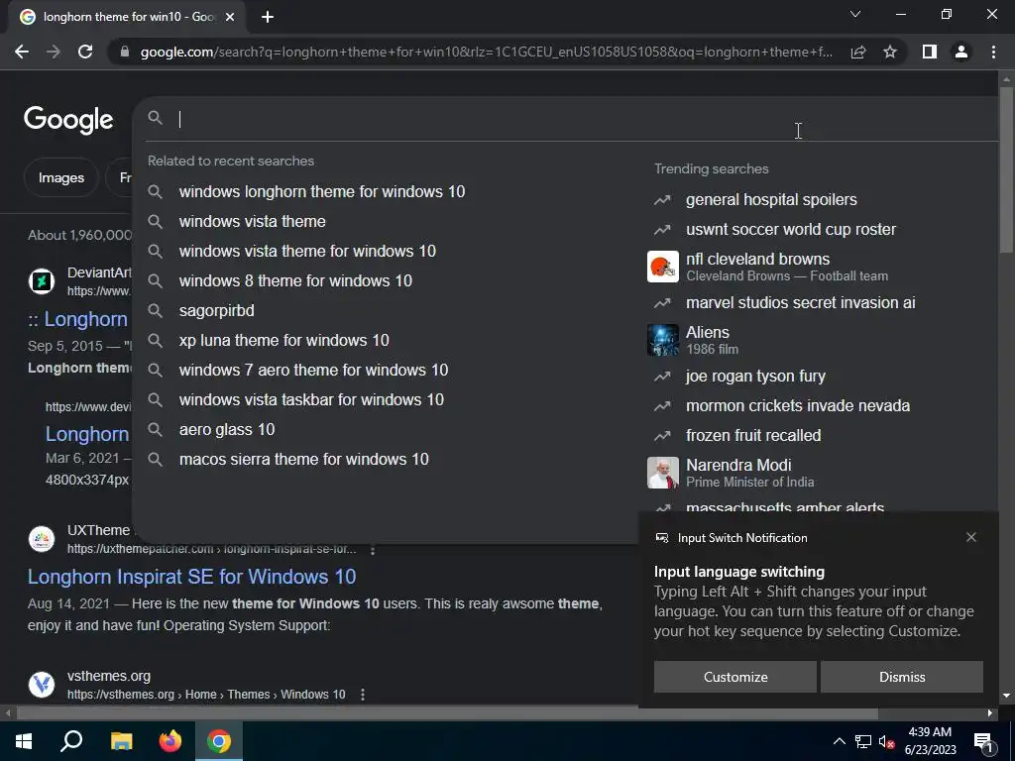Image resolution: width=1015 pixels, height=761 pixels.
Task: Bookmark this page with the star icon
Action: 890,52
